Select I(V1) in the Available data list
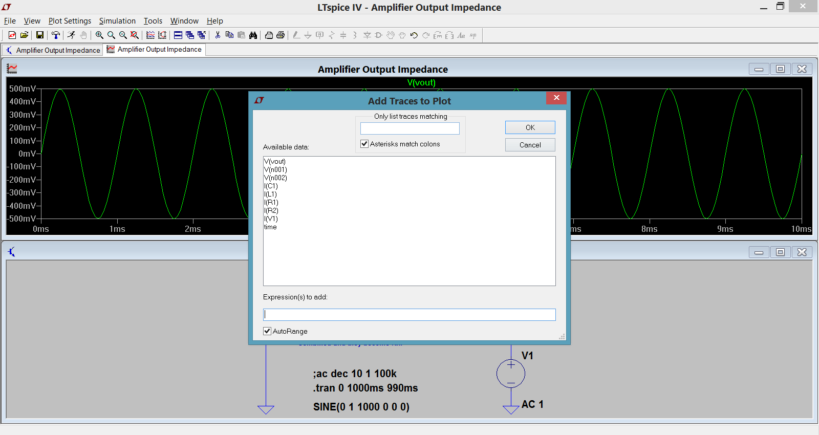Image resolution: width=819 pixels, height=435 pixels. [271, 219]
